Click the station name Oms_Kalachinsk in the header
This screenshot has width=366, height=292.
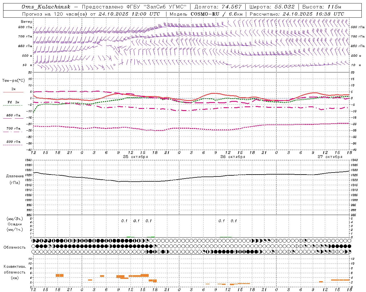(46, 7)
